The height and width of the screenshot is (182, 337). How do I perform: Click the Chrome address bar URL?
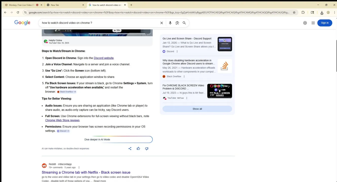click(159, 12)
